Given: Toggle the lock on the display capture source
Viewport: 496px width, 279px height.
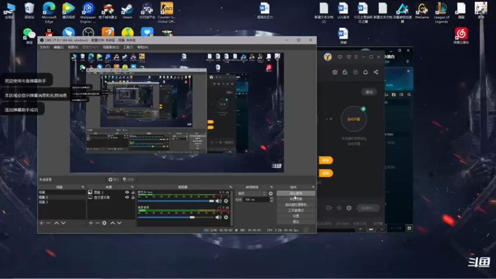Looking at the screenshot, I should pos(133,197).
